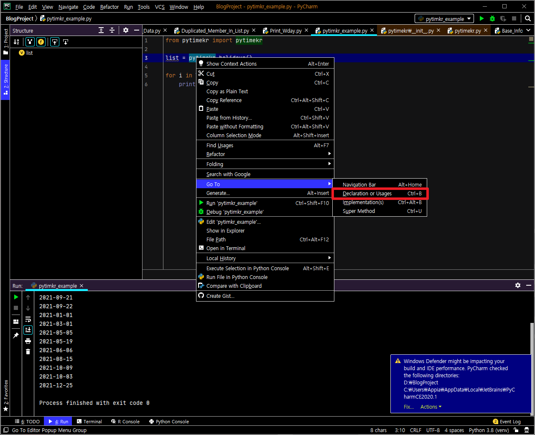Screen dimensions: 535x435
Task: Close the Duplicated_Member_In_List.py tab
Action: 254,30
